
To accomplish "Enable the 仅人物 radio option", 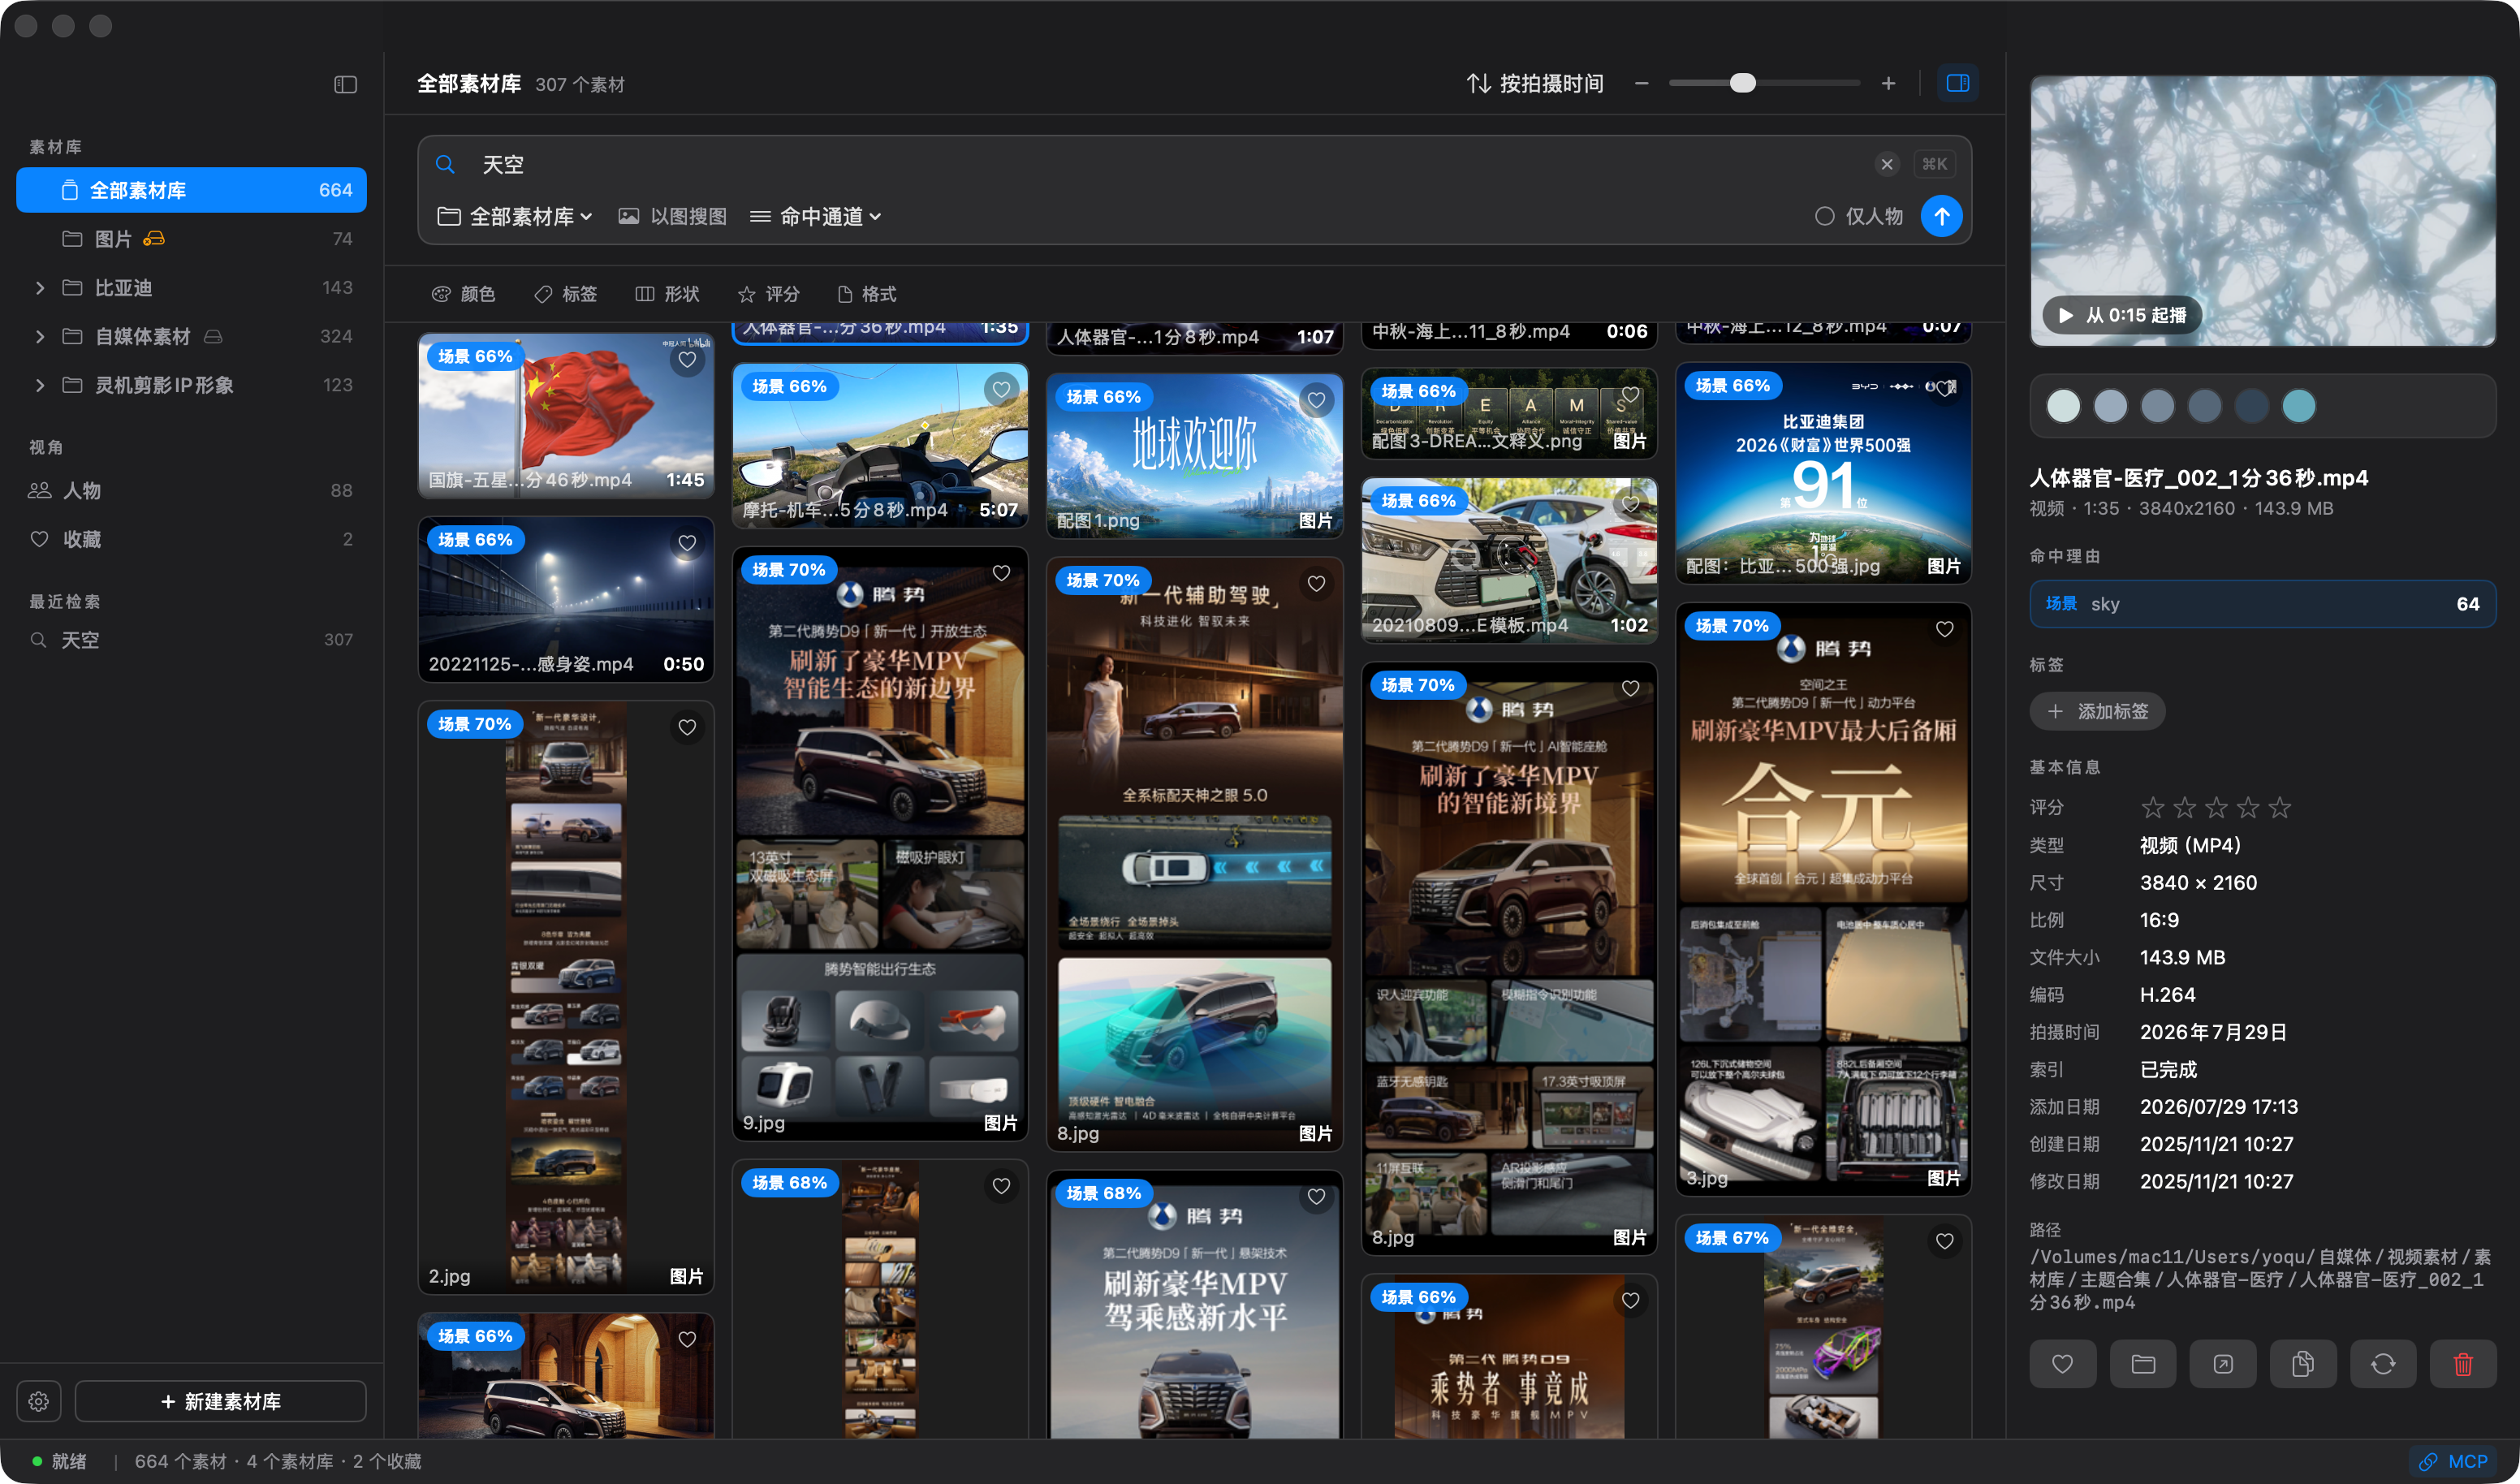I will [x=1824, y=216].
